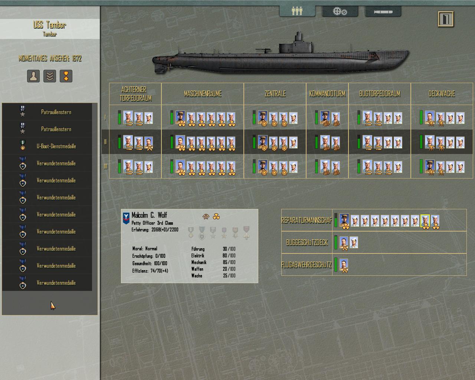Click the last faded cross medal in crew card
The width and height of the screenshot is (475, 380).
coord(246,233)
